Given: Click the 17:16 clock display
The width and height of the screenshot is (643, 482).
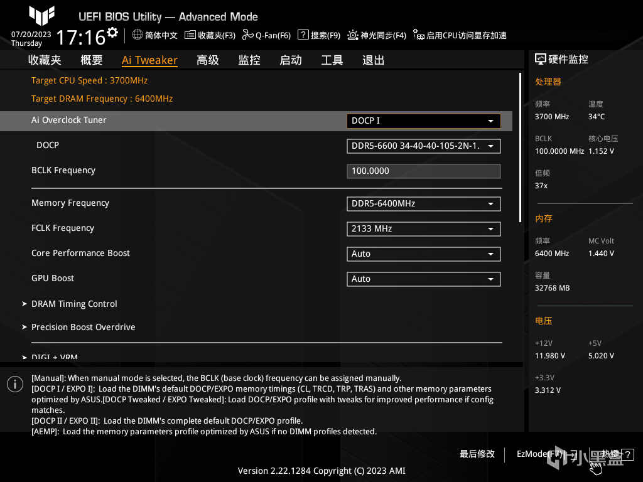Looking at the screenshot, I should (x=81, y=37).
